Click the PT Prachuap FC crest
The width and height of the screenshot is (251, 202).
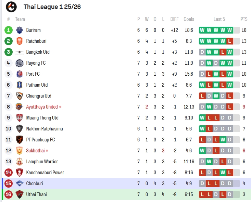[x=19, y=140]
